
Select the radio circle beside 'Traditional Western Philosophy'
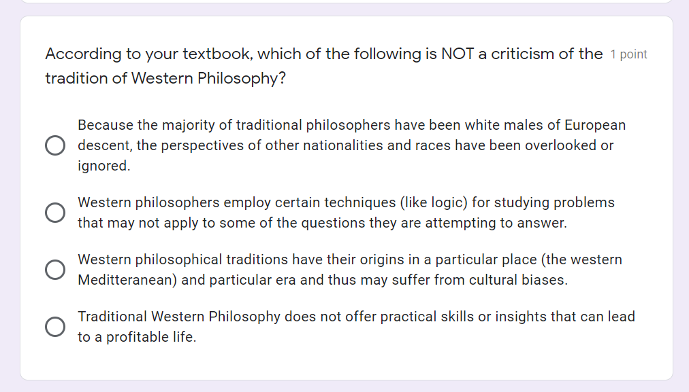55,326
